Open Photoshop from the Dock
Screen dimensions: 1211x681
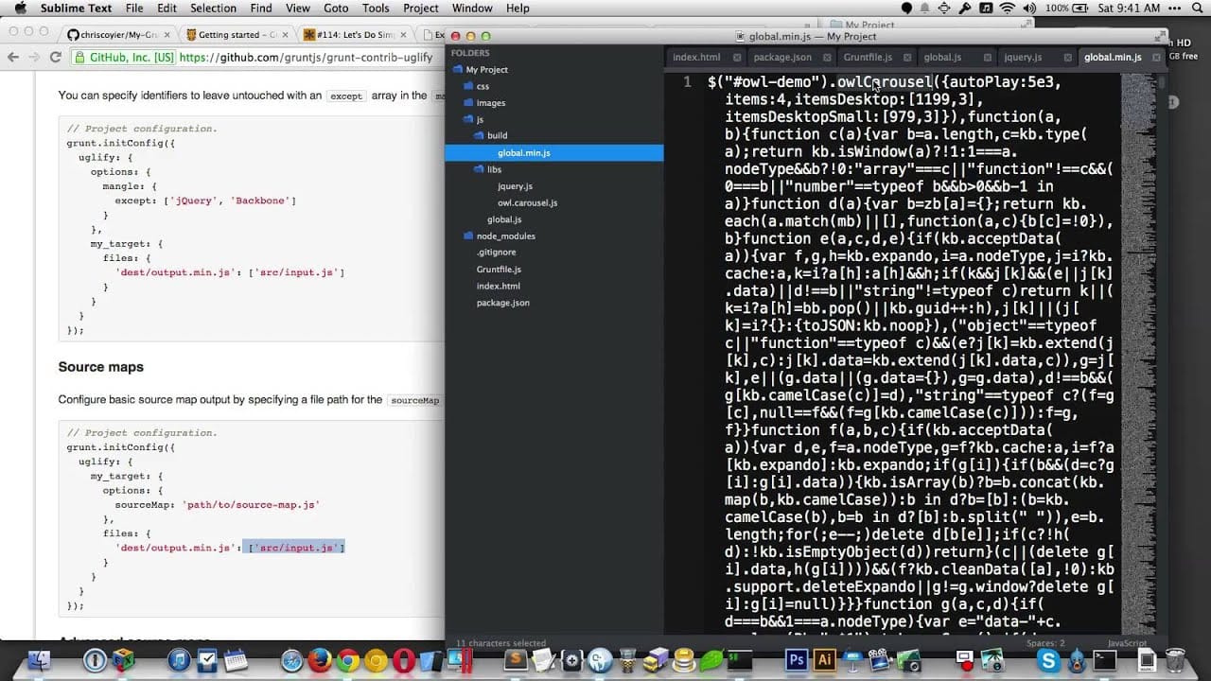coord(797,660)
